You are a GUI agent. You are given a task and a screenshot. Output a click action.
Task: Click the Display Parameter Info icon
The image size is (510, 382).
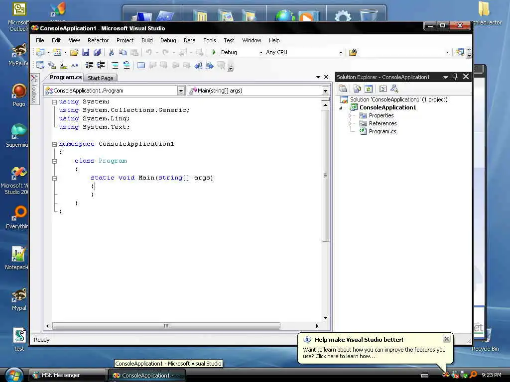pos(52,65)
